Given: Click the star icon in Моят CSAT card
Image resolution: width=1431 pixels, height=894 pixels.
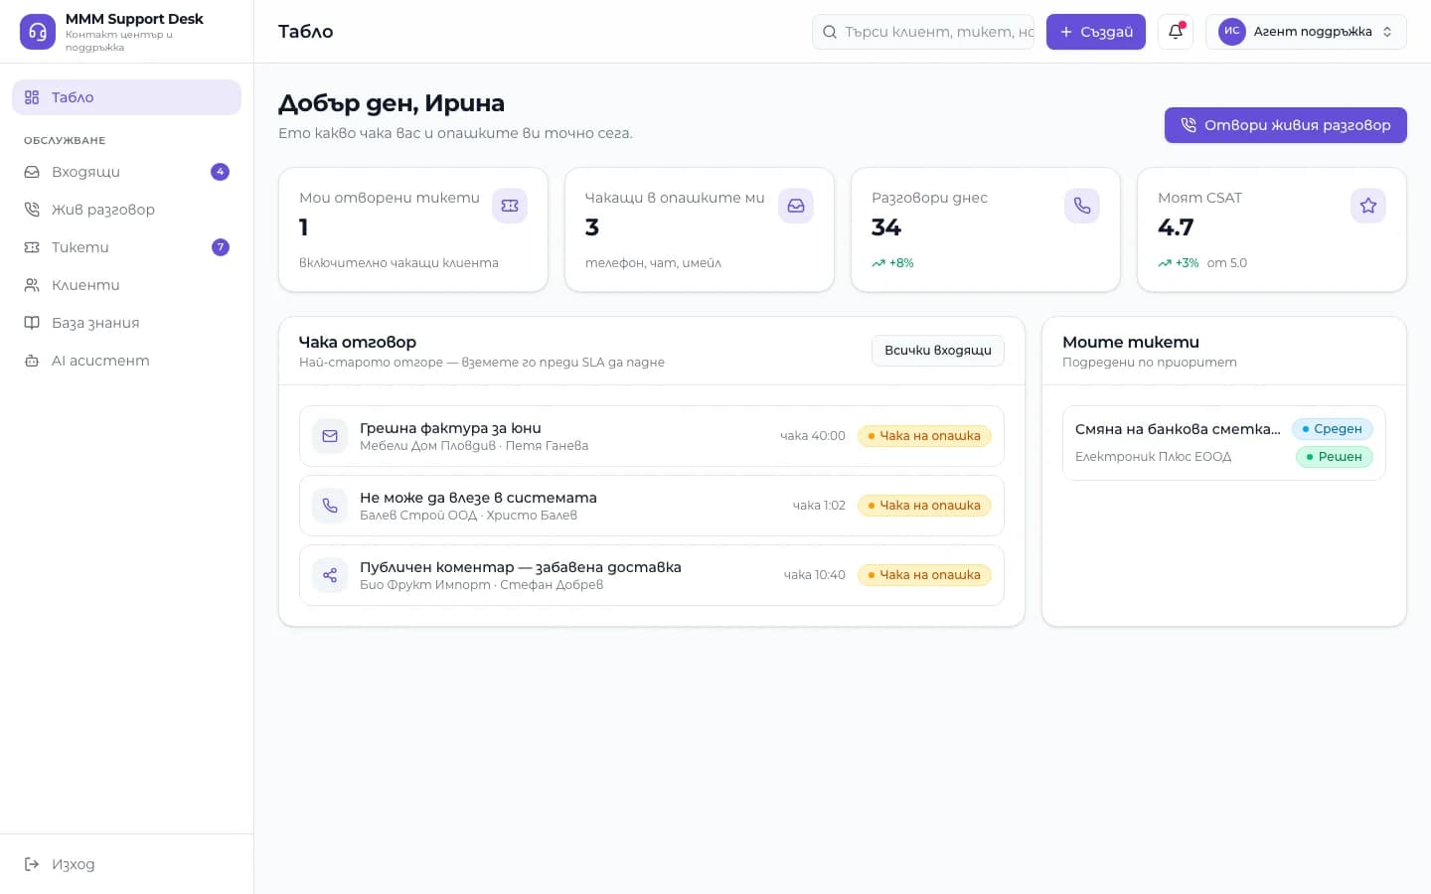Looking at the screenshot, I should (x=1368, y=206).
